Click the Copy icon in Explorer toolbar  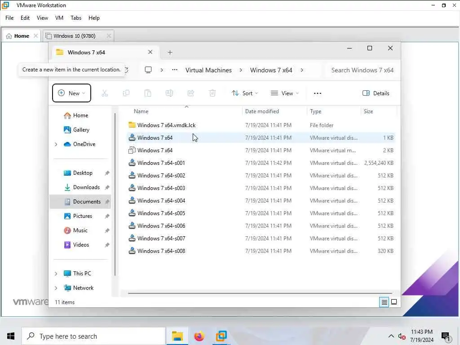pyautogui.click(x=126, y=93)
